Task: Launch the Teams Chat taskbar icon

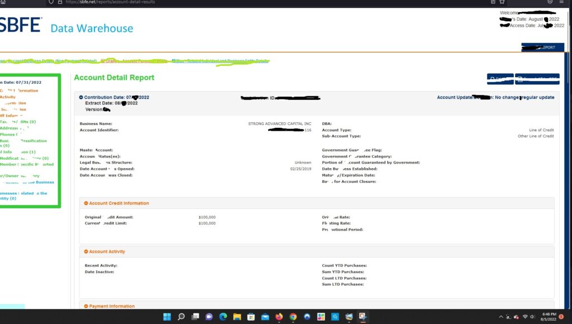Action: (x=209, y=316)
